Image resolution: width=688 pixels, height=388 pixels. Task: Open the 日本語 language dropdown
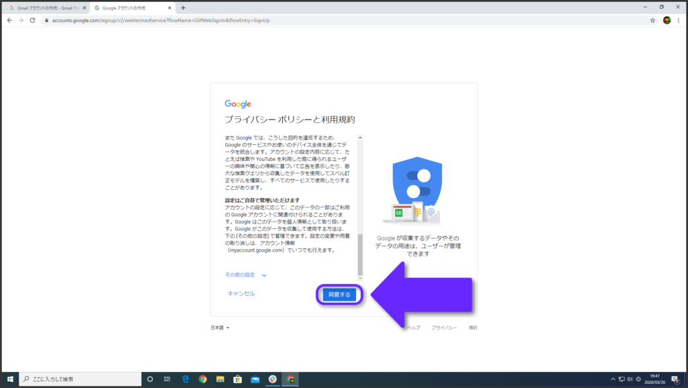(x=220, y=328)
